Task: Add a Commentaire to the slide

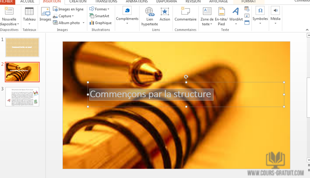Action: (x=185, y=14)
